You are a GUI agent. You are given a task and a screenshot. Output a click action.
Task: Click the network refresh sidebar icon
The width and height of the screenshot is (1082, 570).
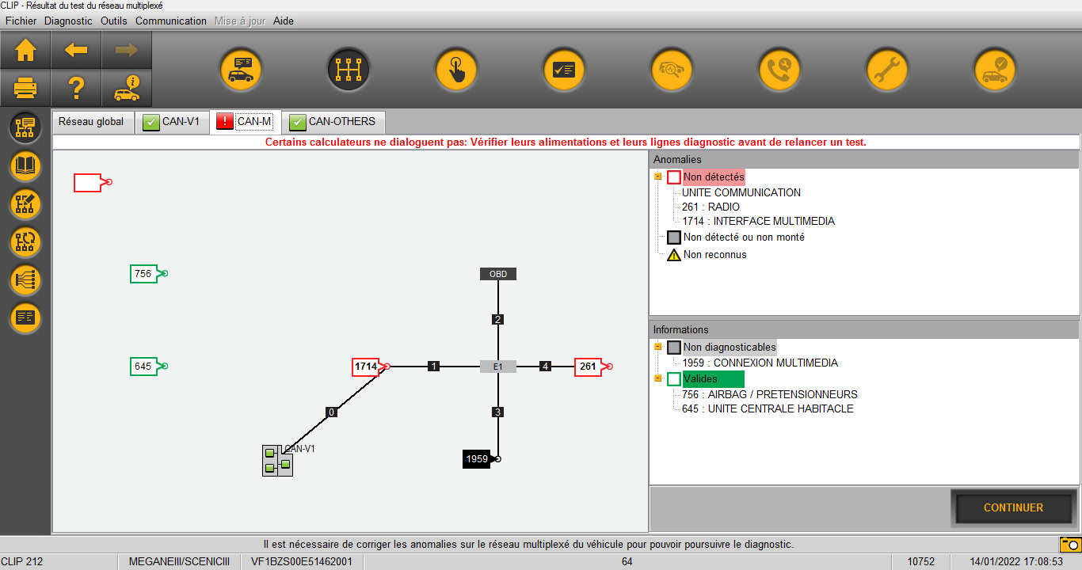coord(25,242)
